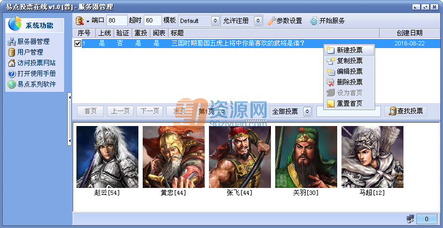Click the 用户管理 database icon
The image size is (443, 228).
[x=12, y=52]
